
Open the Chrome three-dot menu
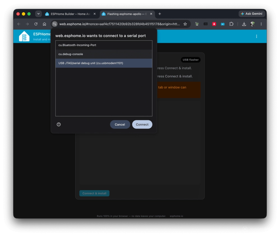pos(261,24)
